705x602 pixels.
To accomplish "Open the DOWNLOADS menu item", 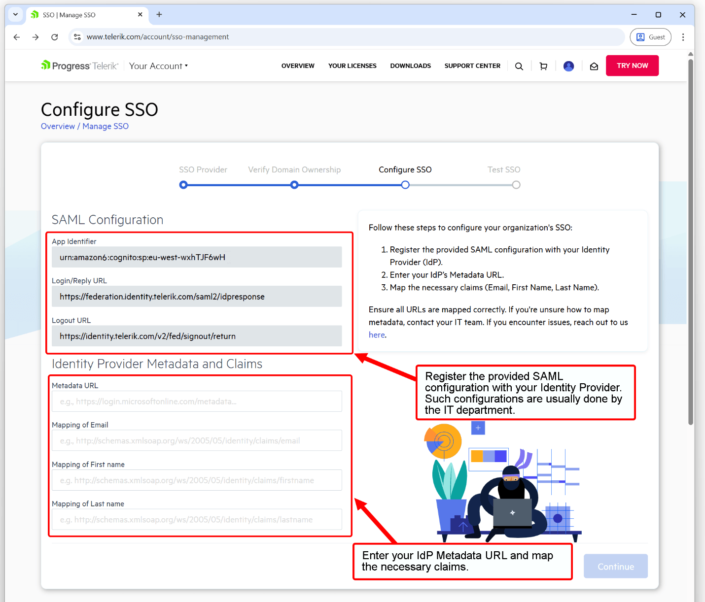I will coord(411,66).
